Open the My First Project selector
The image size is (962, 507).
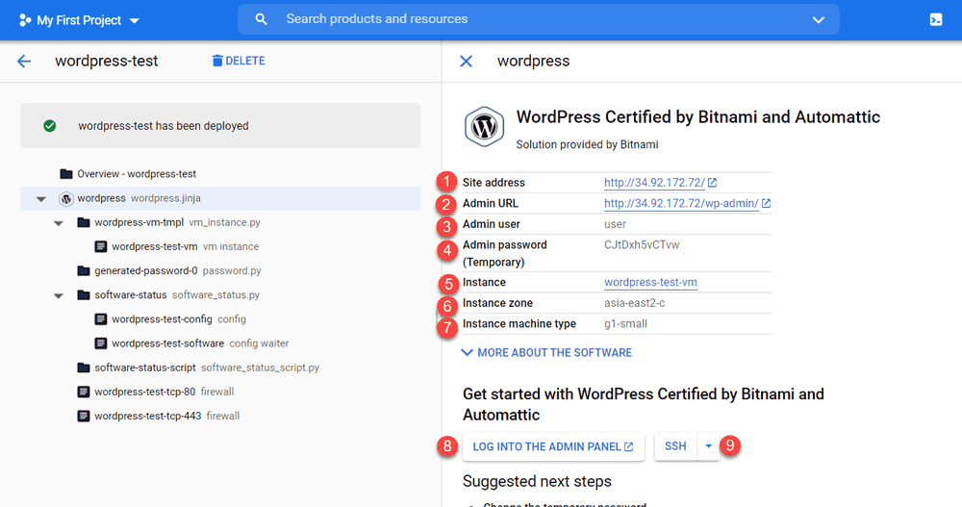(x=80, y=20)
